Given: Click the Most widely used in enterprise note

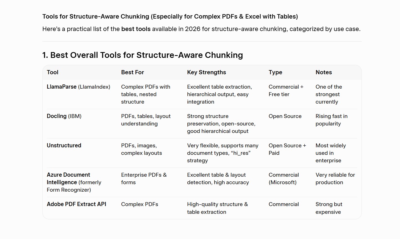Looking at the screenshot, I should tap(331, 153).
